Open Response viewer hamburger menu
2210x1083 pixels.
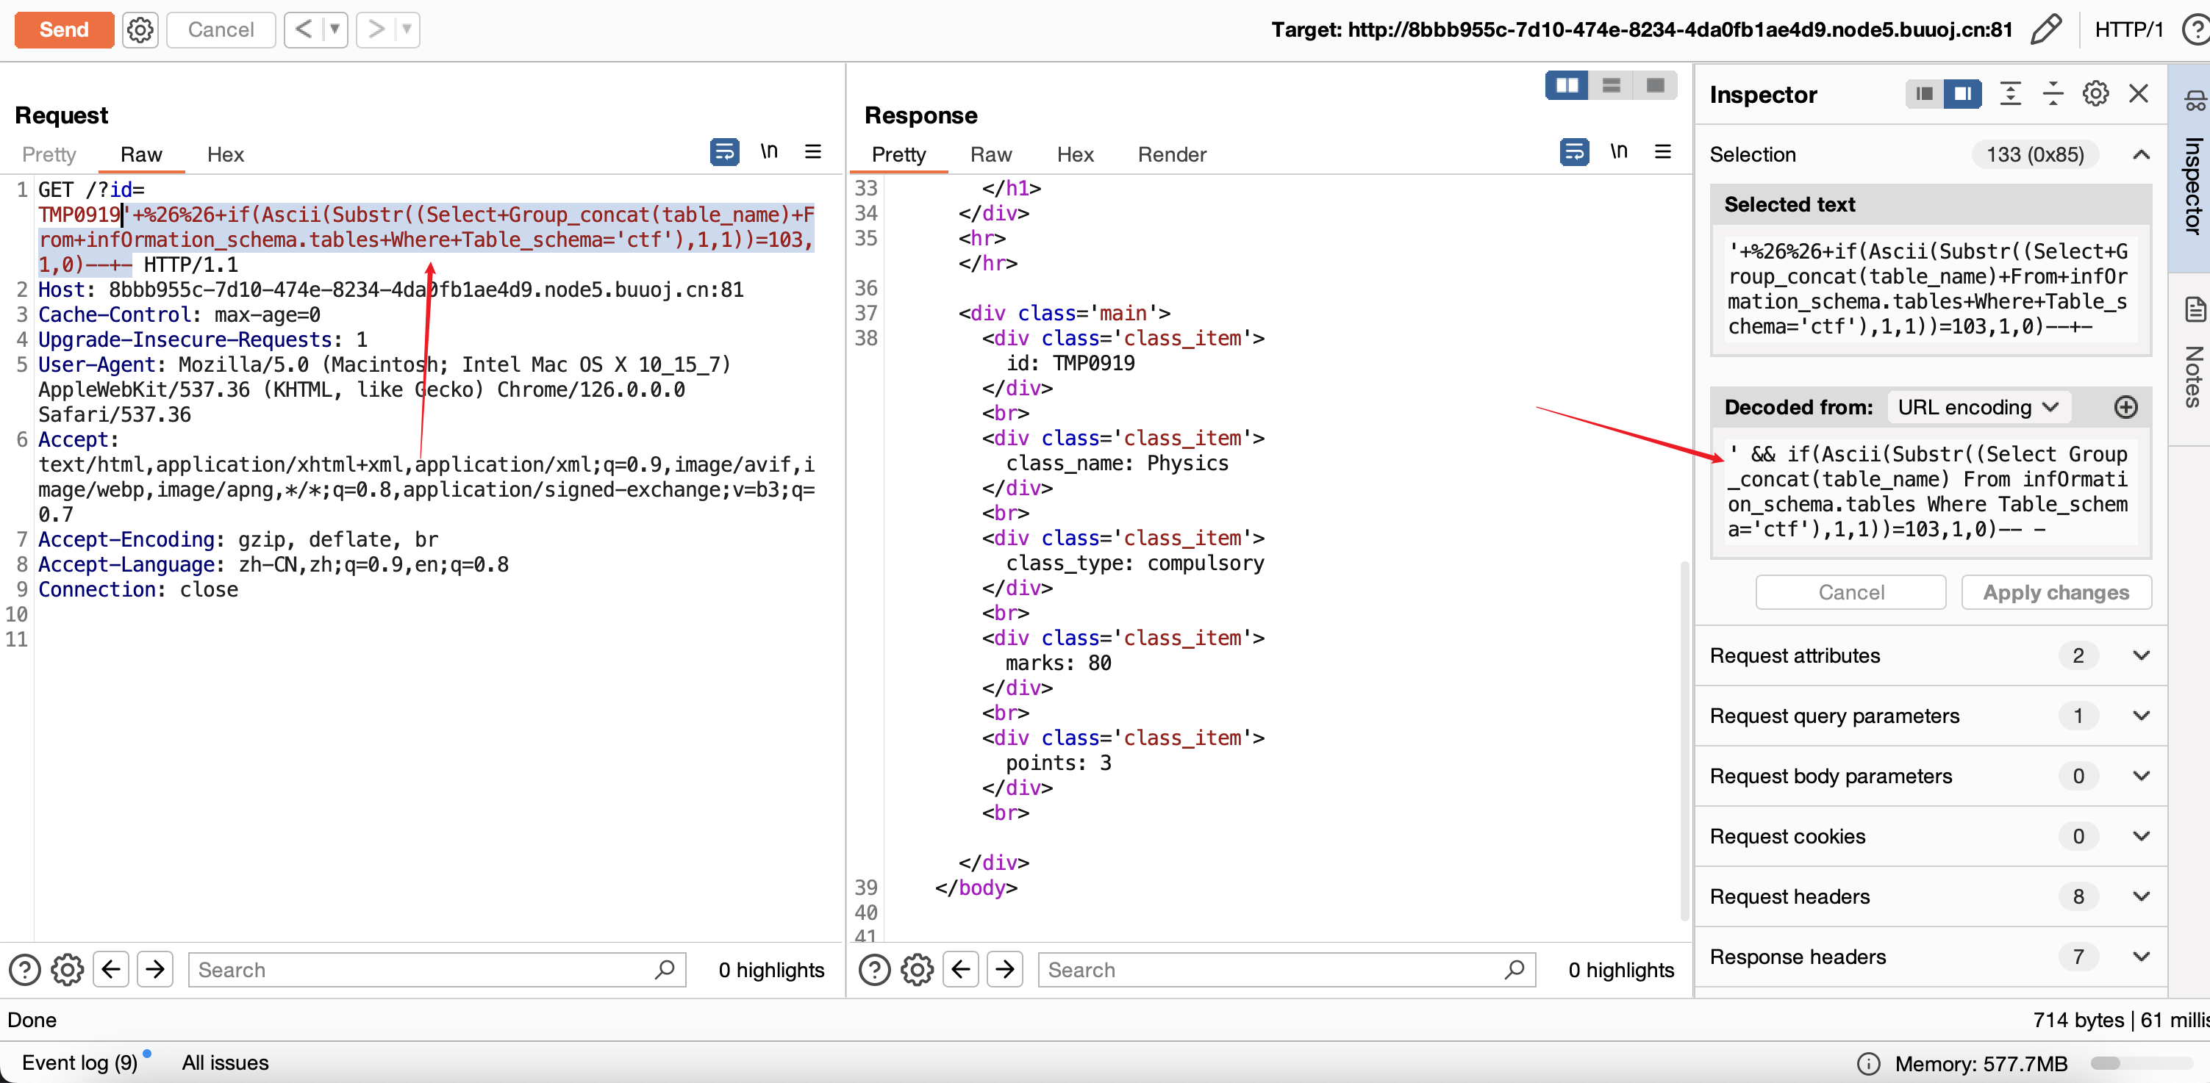coord(1663,152)
